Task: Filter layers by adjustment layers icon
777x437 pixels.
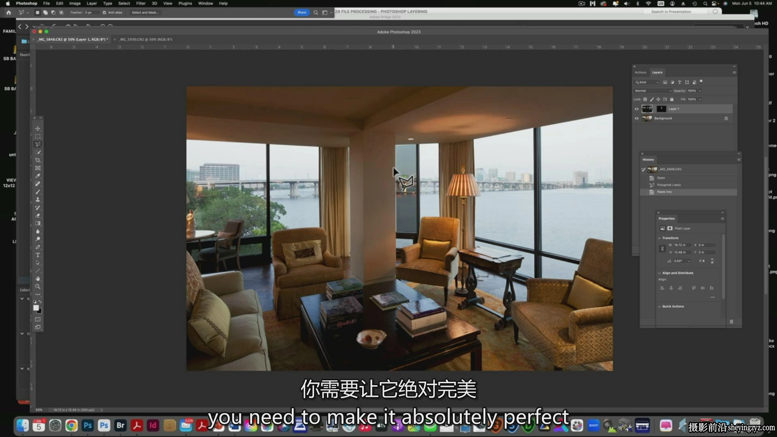Action: (x=672, y=82)
